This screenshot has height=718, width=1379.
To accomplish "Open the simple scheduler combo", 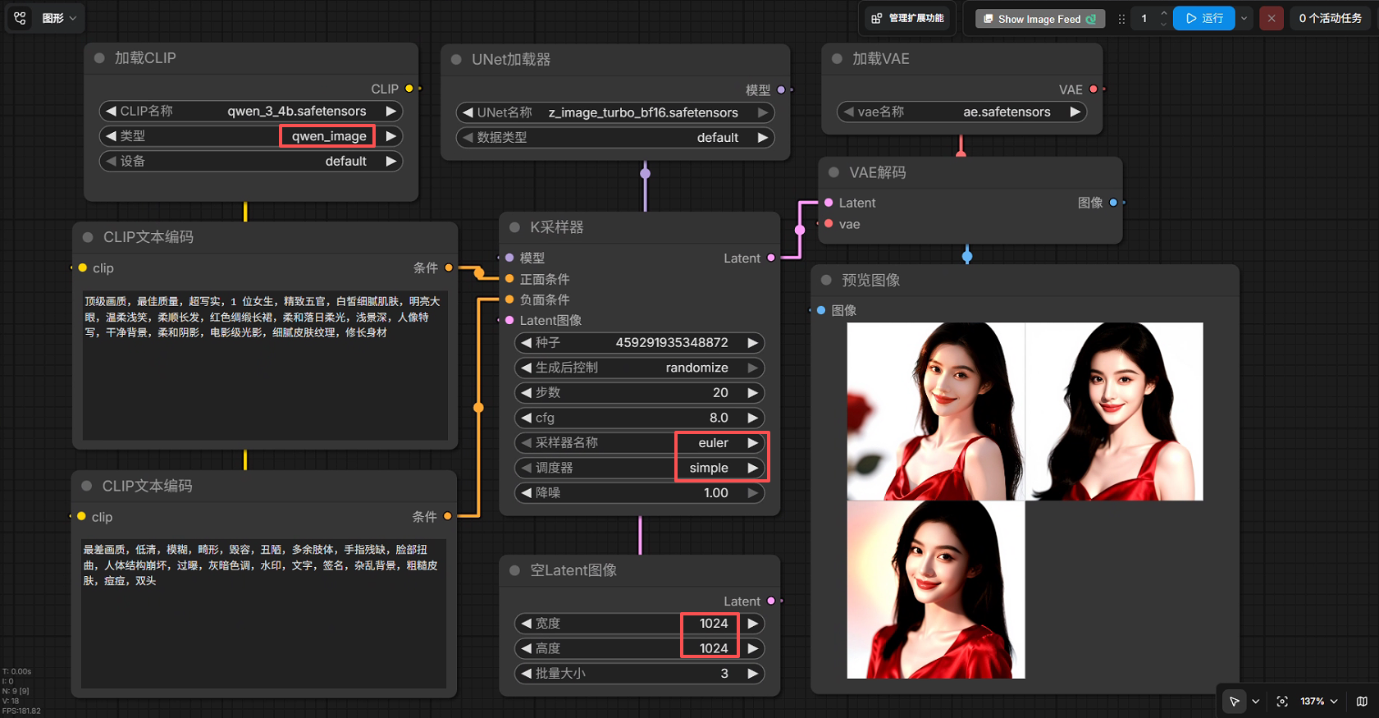I will [x=639, y=468].
